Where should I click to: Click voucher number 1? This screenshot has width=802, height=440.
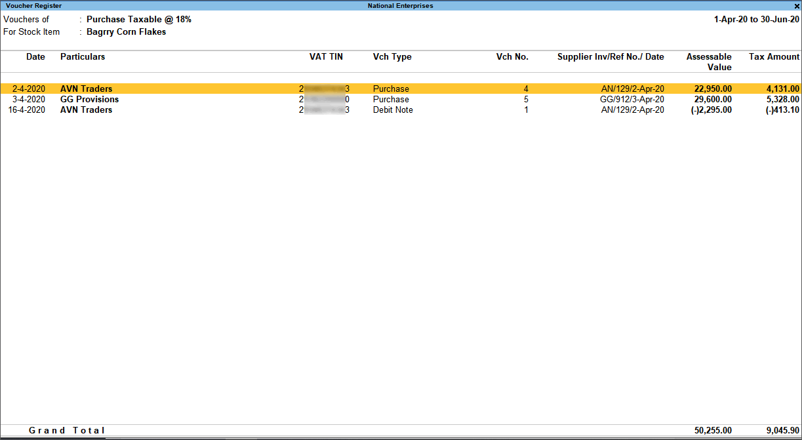click(526, 110)
